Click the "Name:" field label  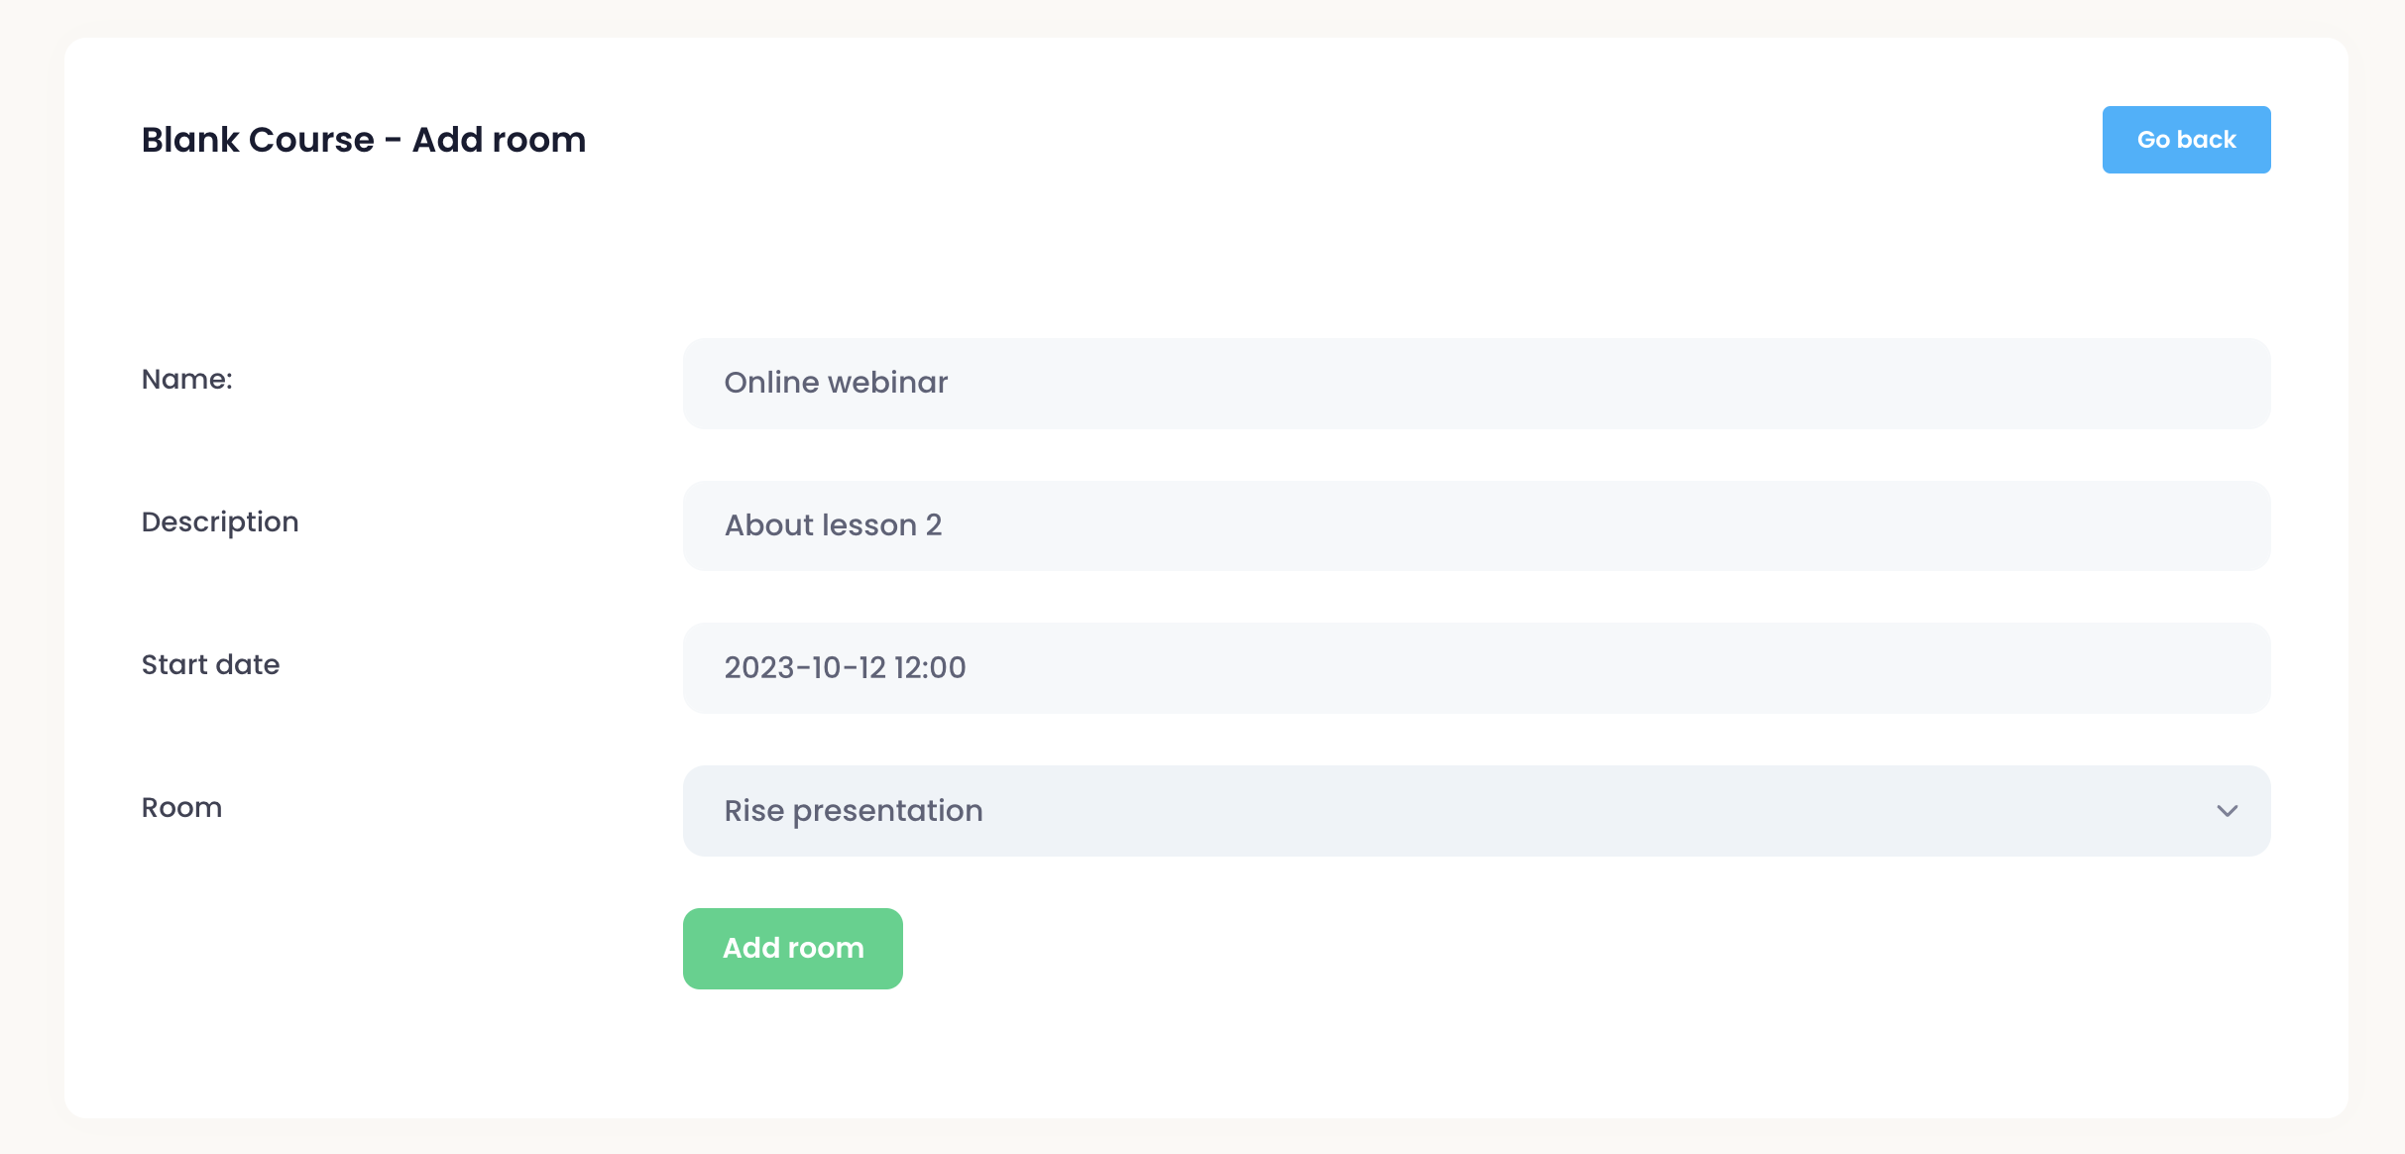coord(187,380)
